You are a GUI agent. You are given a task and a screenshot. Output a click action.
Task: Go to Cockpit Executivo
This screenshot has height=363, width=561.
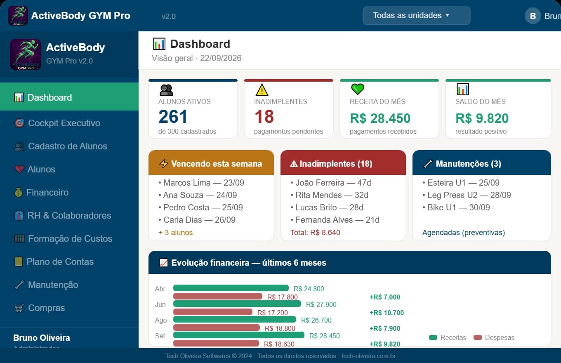pyautogui.click(x=69, y=123)
